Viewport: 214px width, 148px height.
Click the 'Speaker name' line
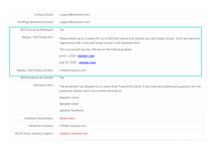(x=69, y=97)
